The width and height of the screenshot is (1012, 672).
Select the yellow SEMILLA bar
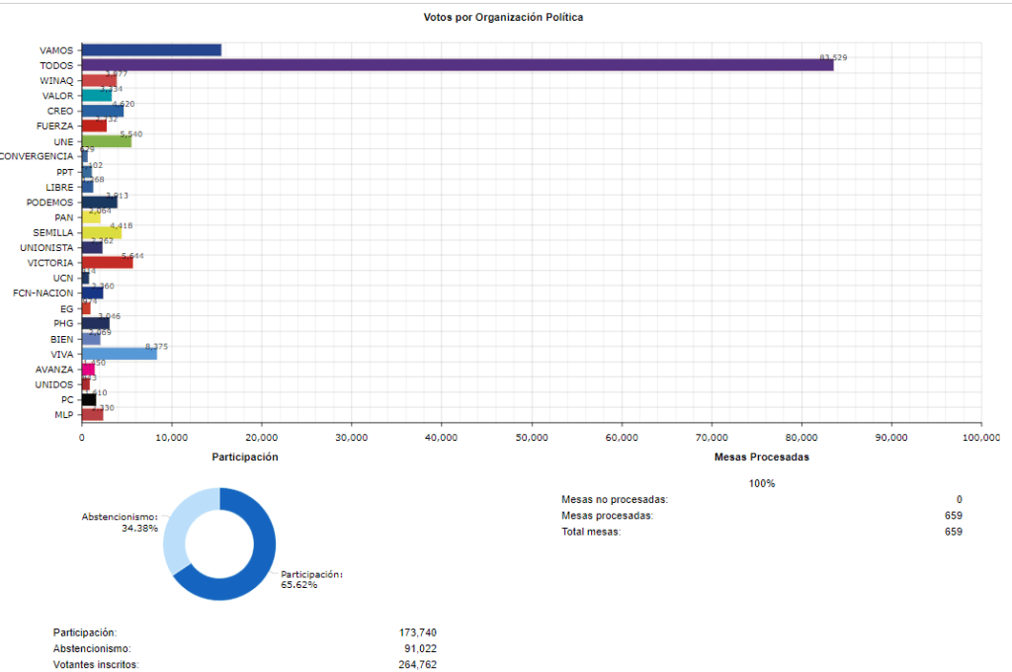101,232
